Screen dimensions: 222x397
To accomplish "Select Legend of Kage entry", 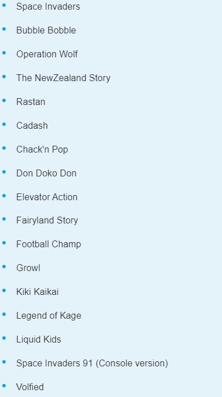I will point(49,315).
